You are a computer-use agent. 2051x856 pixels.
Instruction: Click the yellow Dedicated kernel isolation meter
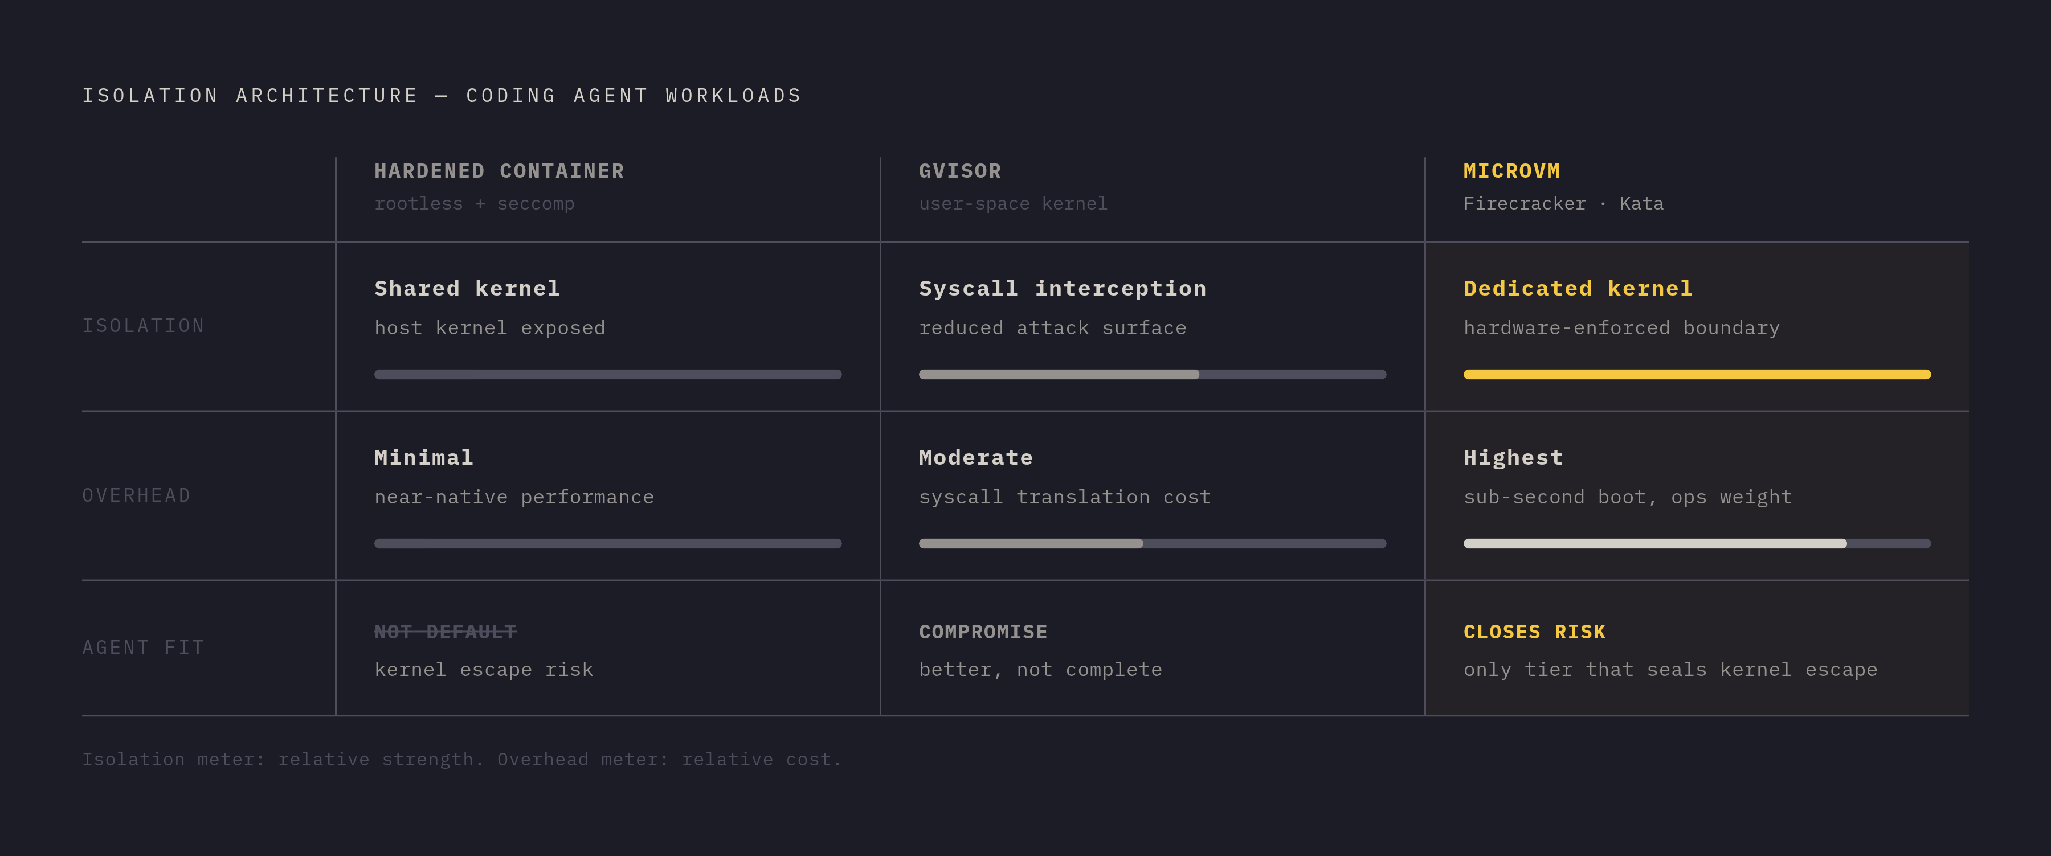click(x=1697, y=374)
